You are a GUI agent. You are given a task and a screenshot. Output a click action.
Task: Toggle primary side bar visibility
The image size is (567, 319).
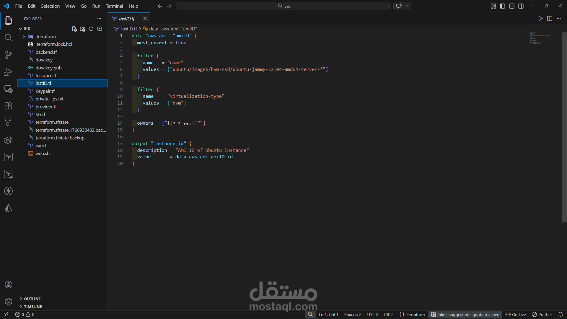(x=502, y=6)
